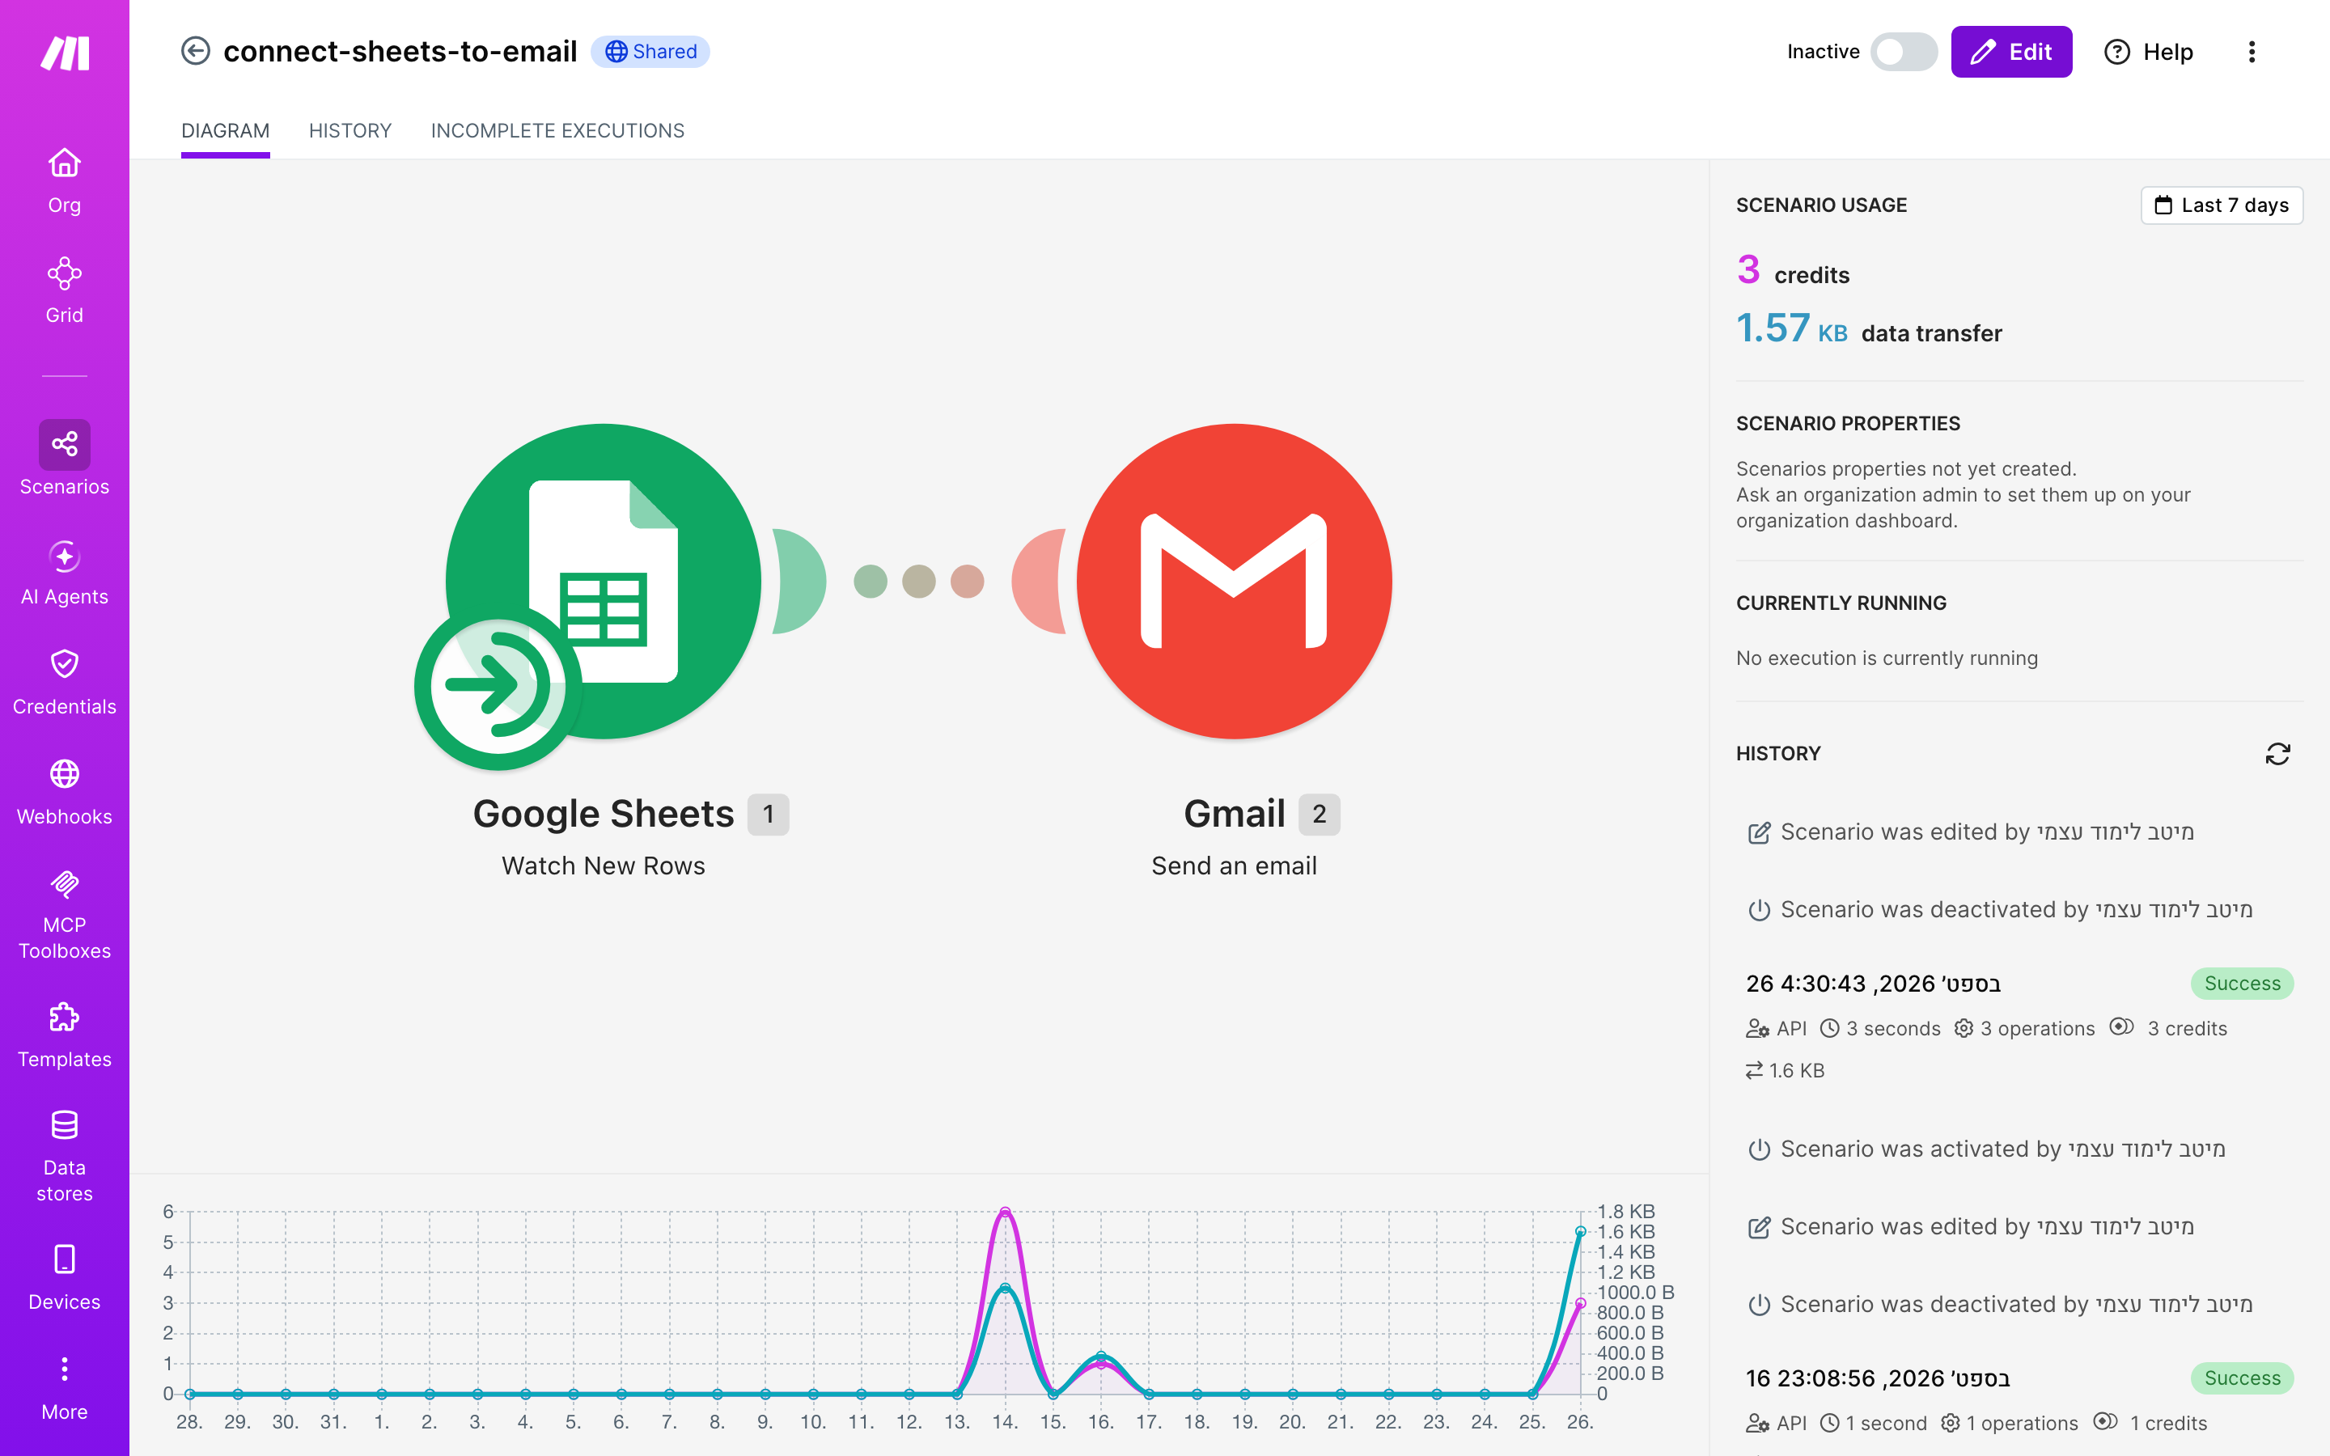Click the Google Sheets trigger schedule icon
Viewport: 2330px width, 1456px height.
tap(498, 687)
